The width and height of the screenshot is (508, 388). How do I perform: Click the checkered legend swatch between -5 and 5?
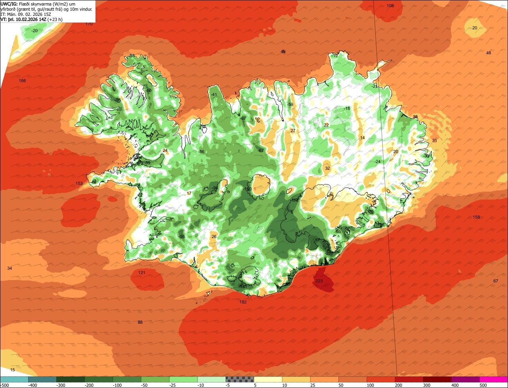[240, 379]
